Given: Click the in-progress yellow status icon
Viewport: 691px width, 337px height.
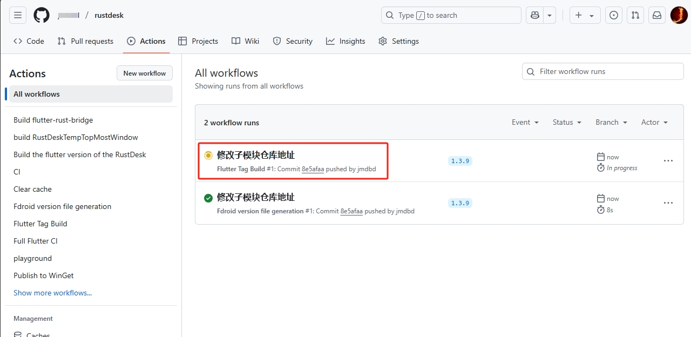Looking at the screenshot, I should [208, 156].
